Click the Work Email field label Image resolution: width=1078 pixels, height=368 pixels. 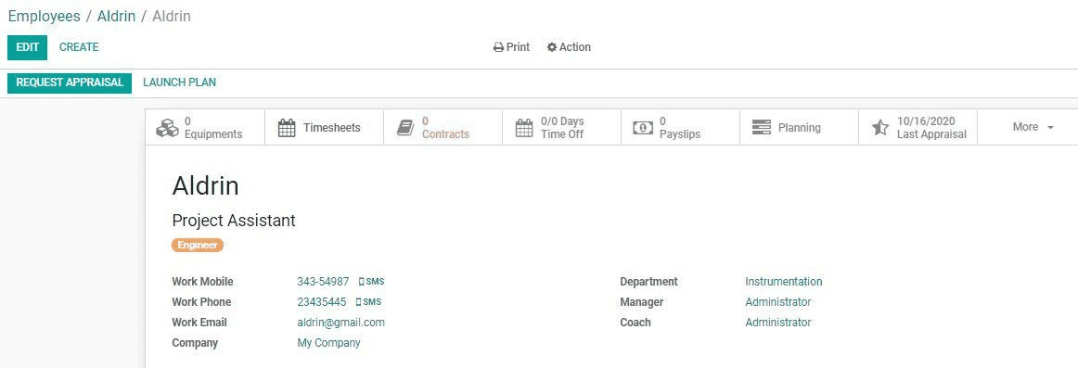(x=199, y=323)
